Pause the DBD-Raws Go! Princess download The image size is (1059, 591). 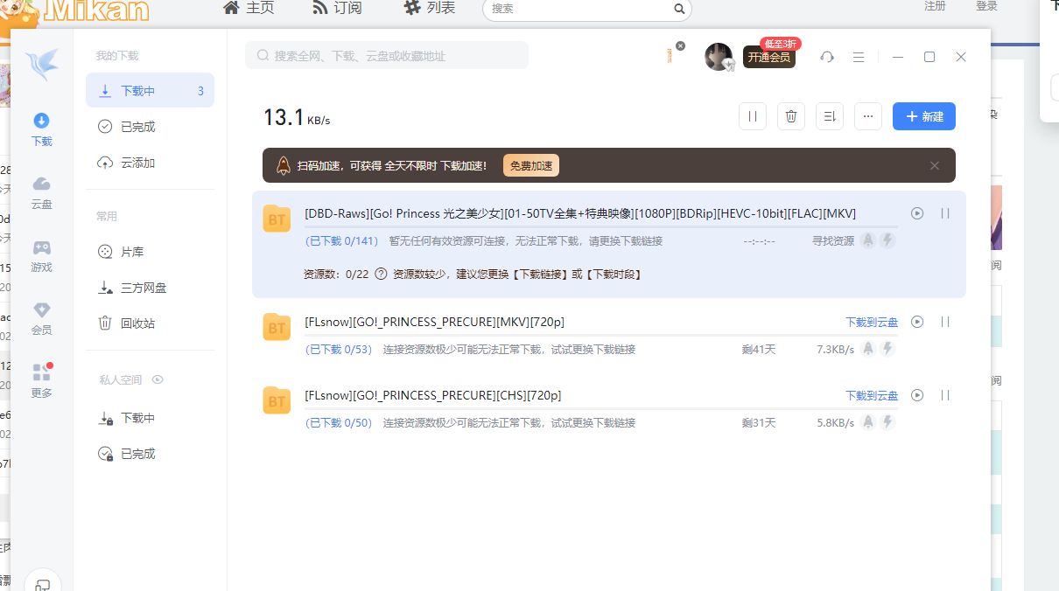point(944,213)
